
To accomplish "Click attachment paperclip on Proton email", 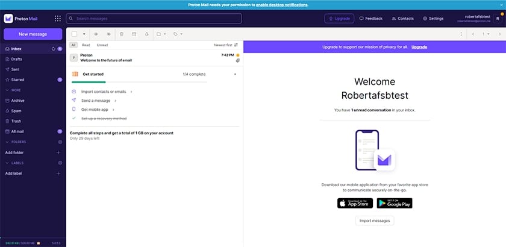I will (238, 60).
